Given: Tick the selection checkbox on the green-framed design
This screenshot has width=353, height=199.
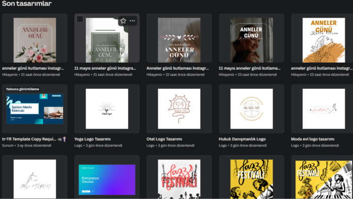Looking at the screenshot, I should (80, 19).
